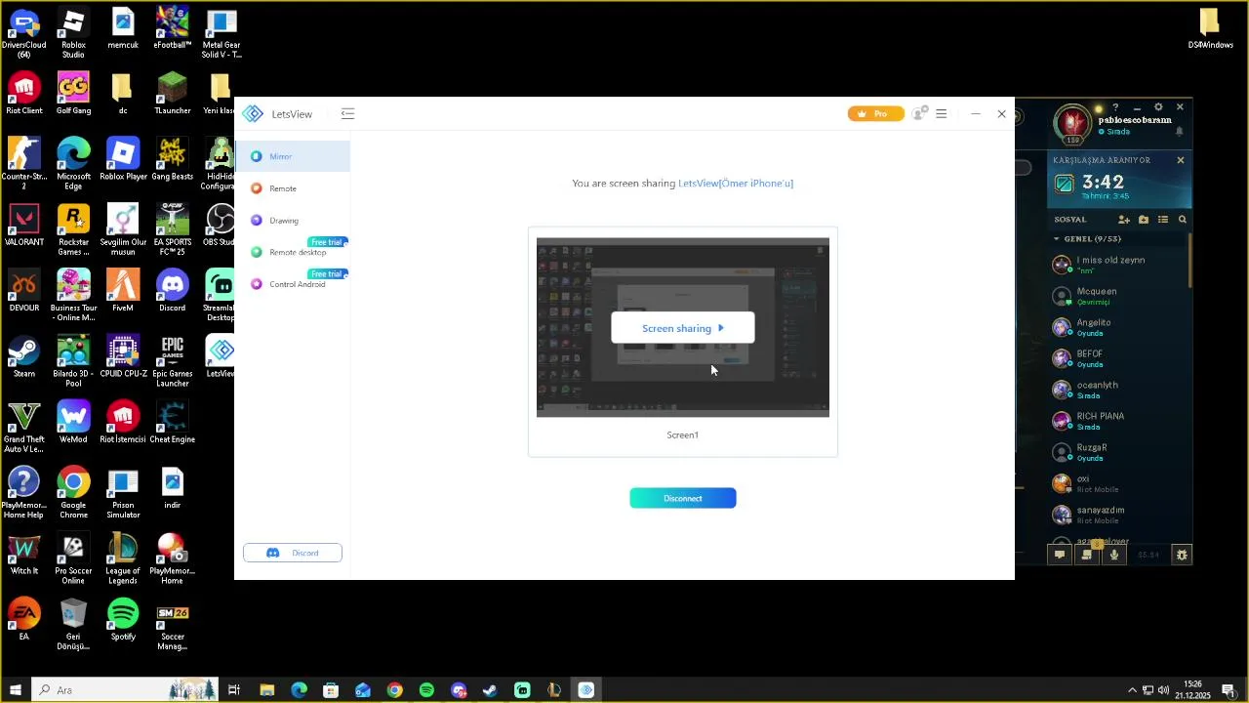Open the LetsView hamburger menu
1249x703 pixels.
(942, 114)
